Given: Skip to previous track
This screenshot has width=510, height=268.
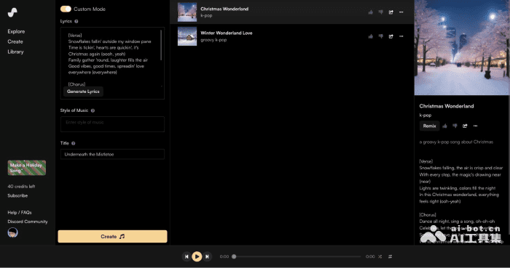Looking at the screenshot, I should [x=187, y=256].
